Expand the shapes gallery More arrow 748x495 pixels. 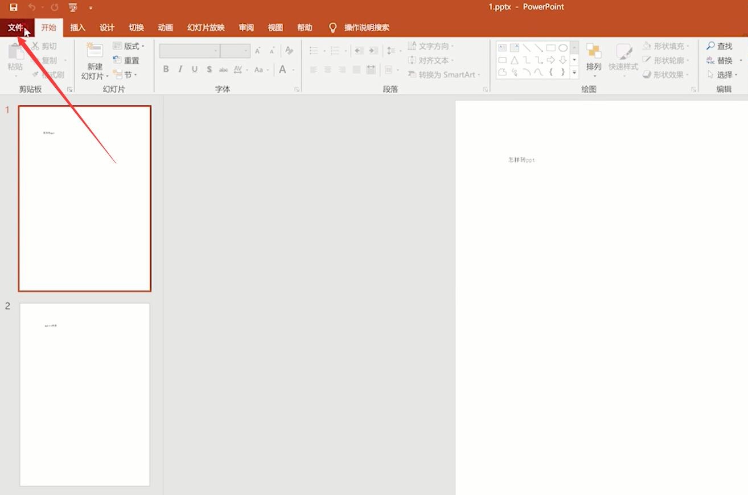click(x=574, y=72)
